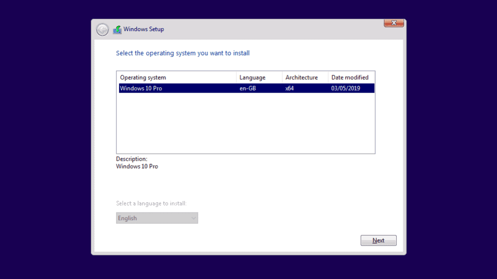The image size is (497, 279).
Task: Click the 03/05/2019 date cell
Action: click(x=346, y=88)
